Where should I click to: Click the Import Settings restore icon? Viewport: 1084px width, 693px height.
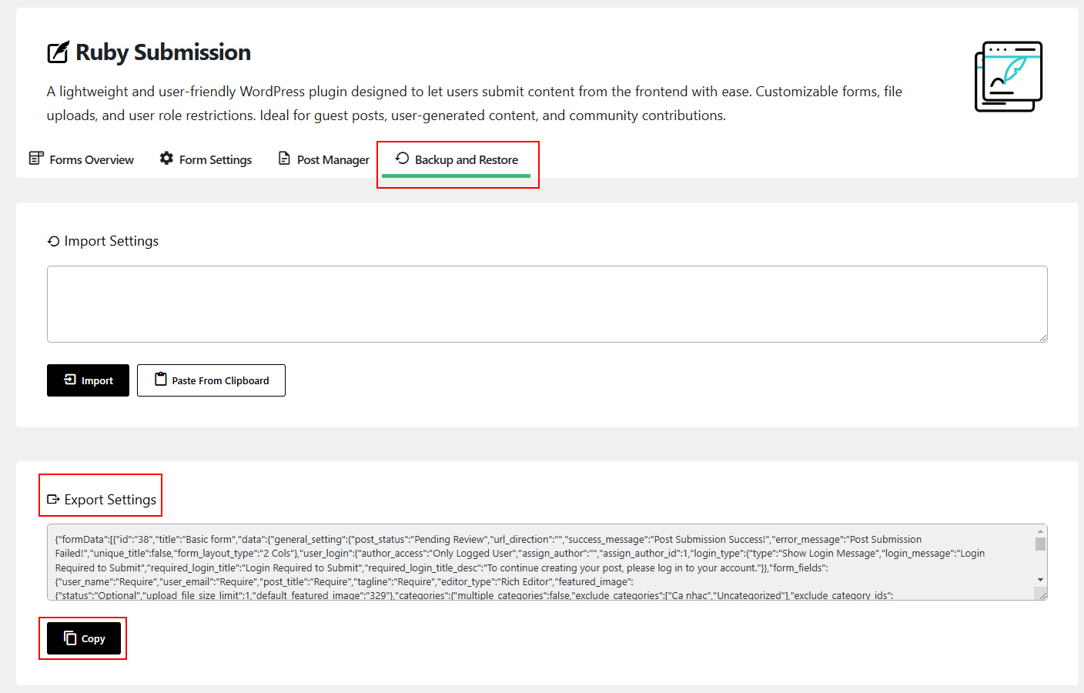coord(53,242)
